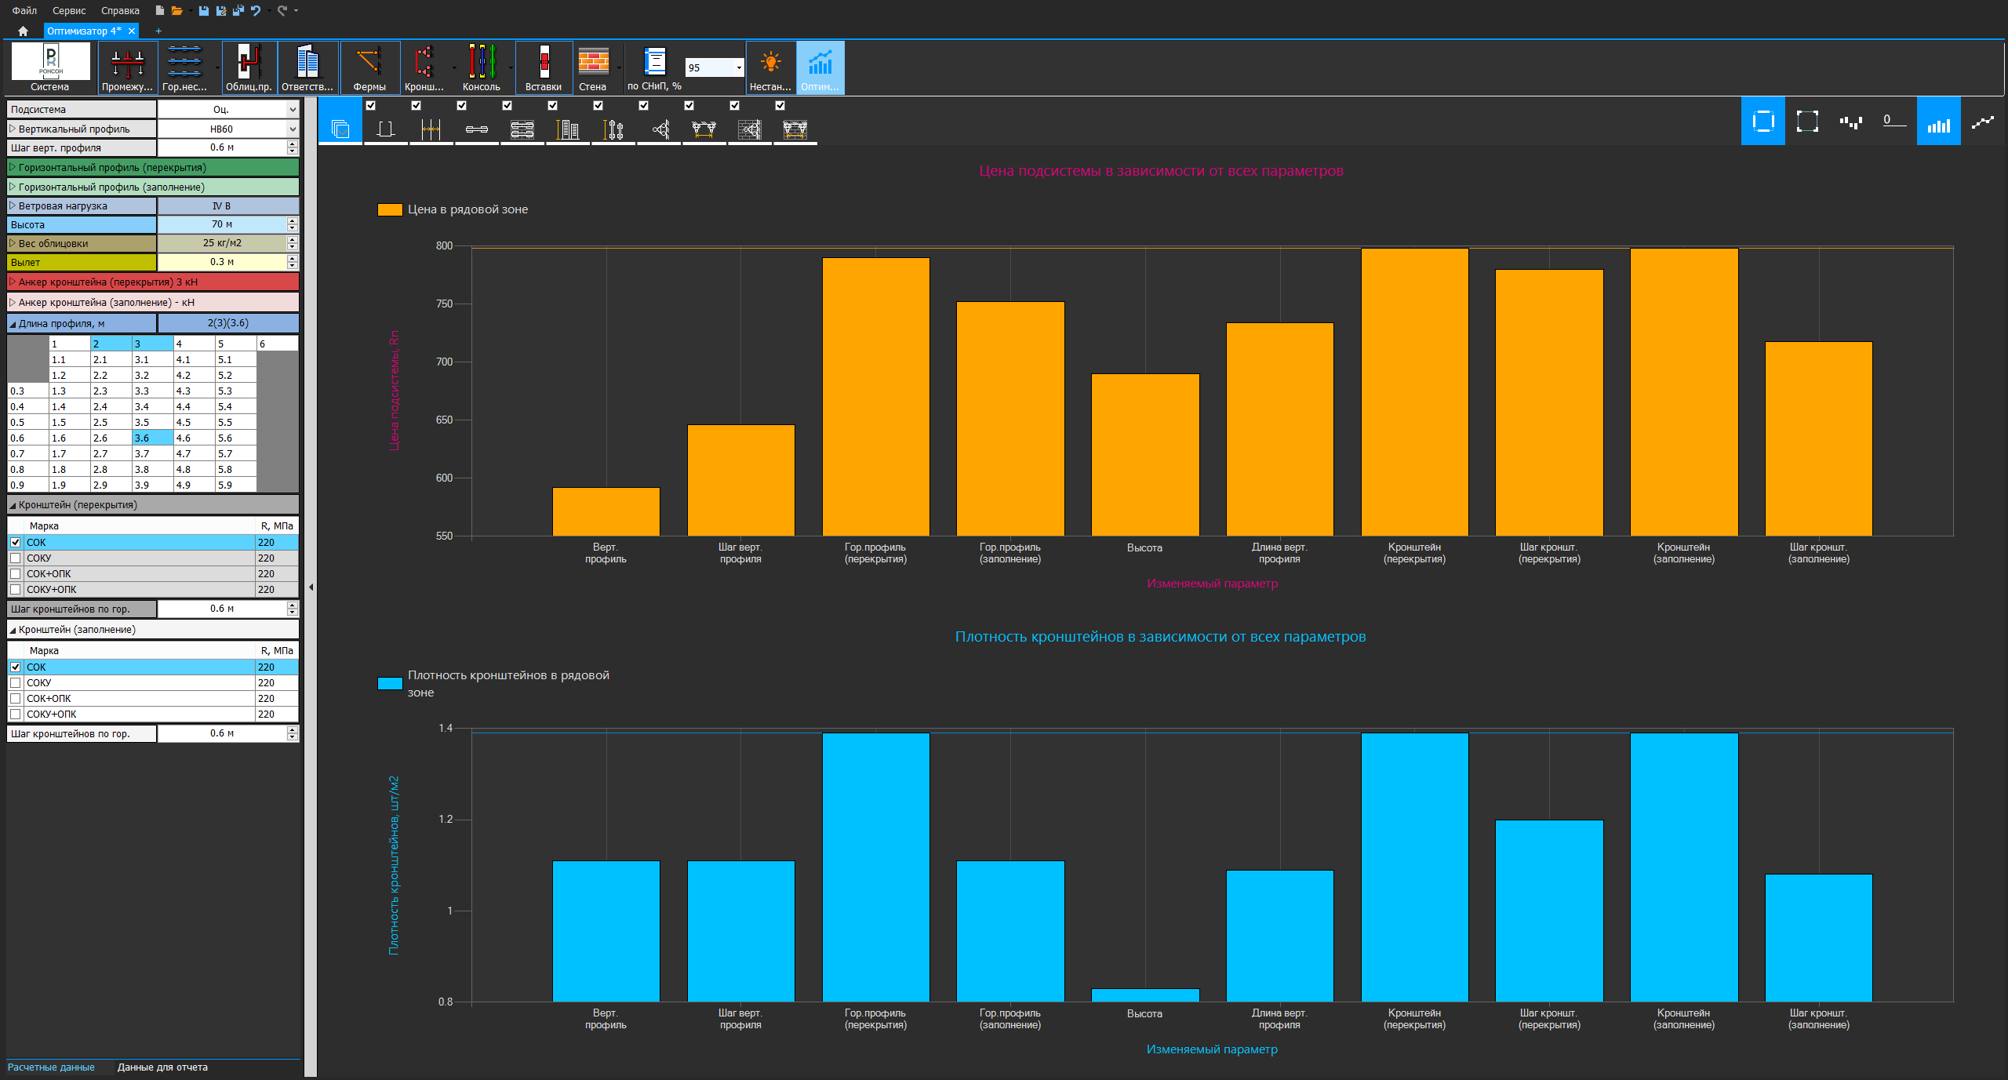Click the Система logo button

[50, 67]
